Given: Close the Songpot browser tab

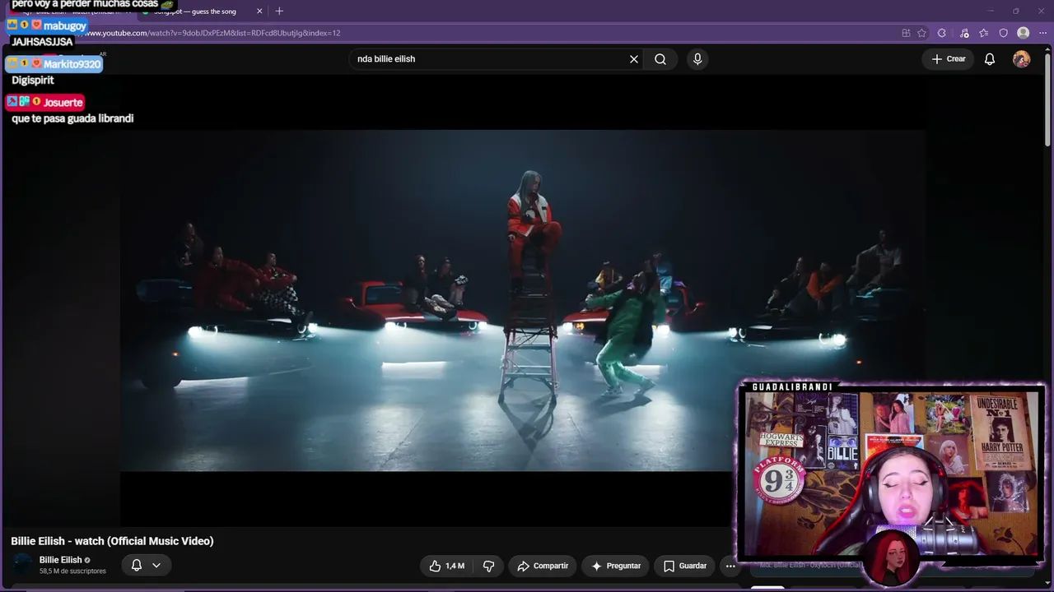Looking at the screenshot, I should coord(259,12).
